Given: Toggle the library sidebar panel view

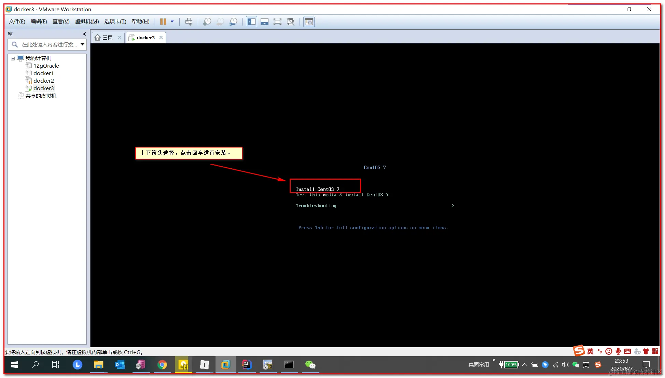Looking at the screenshot, I should tap(251, 22).
